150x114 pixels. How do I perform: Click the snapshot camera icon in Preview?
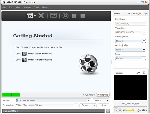click(x=144, y=110)
